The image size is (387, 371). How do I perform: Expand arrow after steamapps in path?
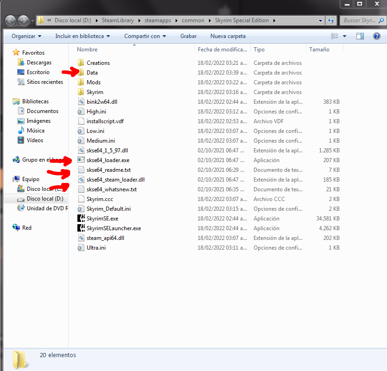click(x=177, y=20)
